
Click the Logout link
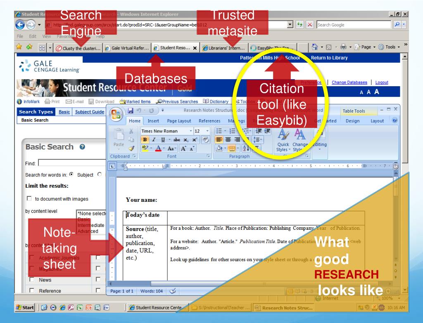[x=382, y=82]
